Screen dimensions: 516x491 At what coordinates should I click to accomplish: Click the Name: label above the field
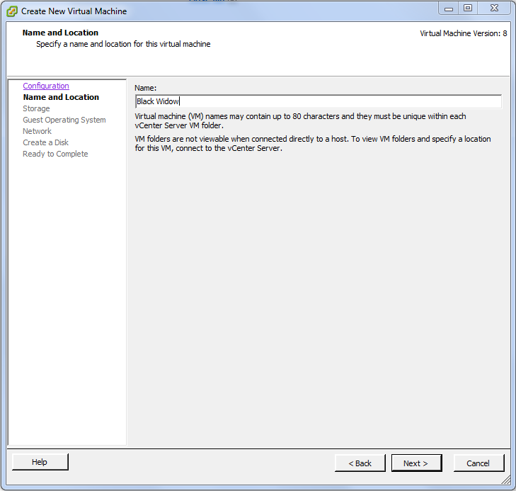(x=145, y=87)
